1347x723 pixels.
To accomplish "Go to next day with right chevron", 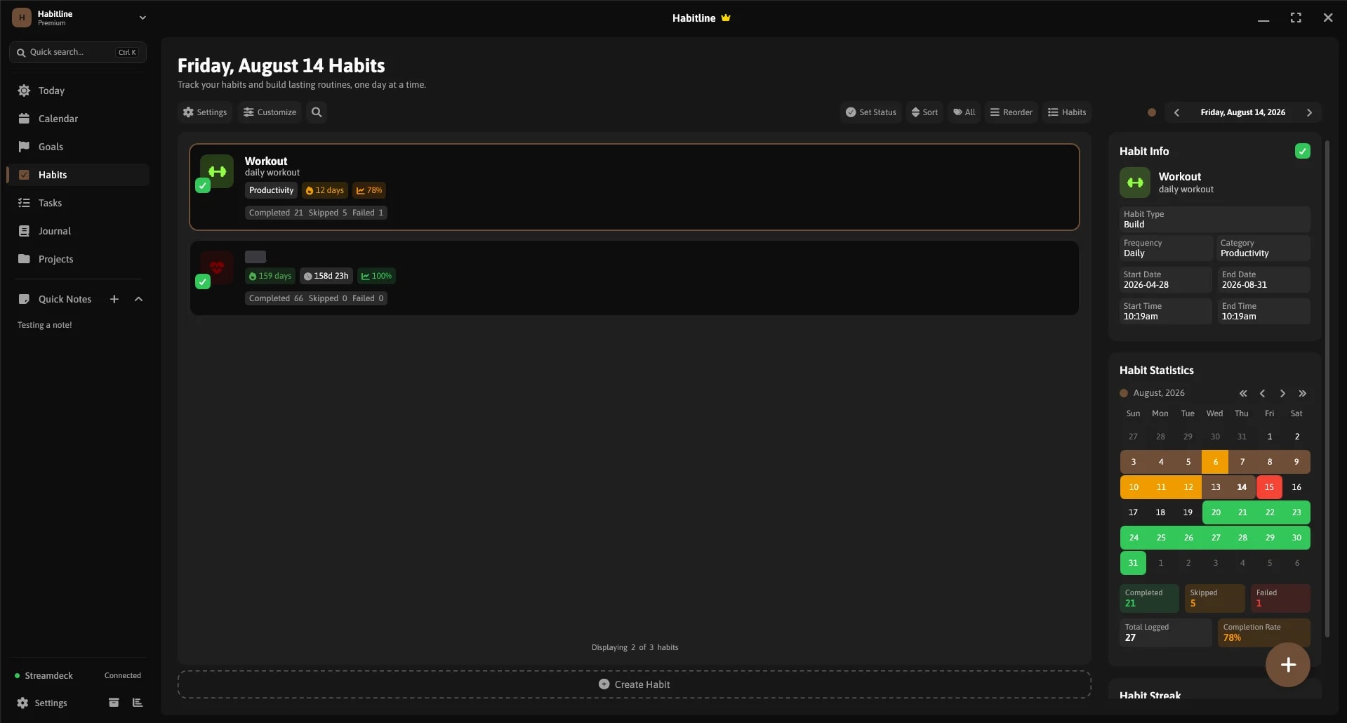I will click(x=1309, y=112).
